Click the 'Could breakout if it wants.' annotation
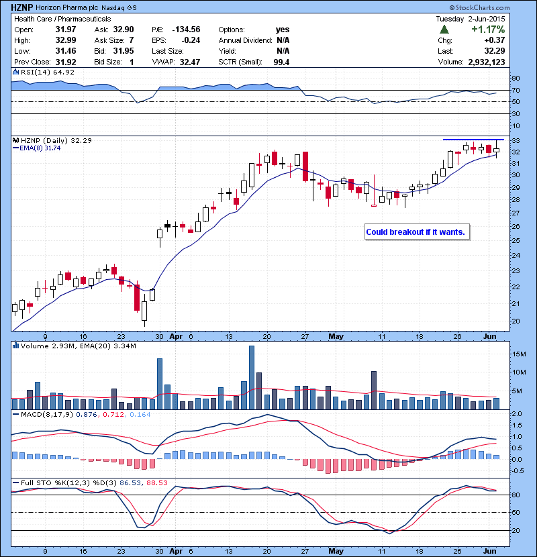This screenshot has height=557, width=537. point(416,232)
